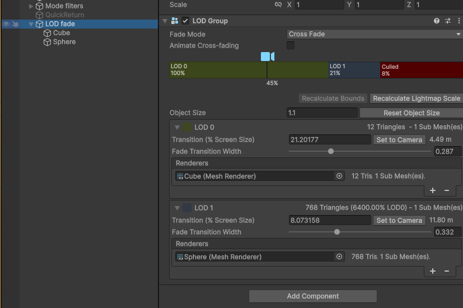The width and height of the screenshot is (463, 308).
Task: Open object picker for Sphere renderer
Action: coord(339,256)
